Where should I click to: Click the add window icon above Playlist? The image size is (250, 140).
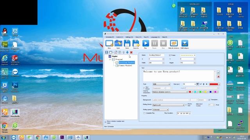pyautogui.click(x=111, y=52)
